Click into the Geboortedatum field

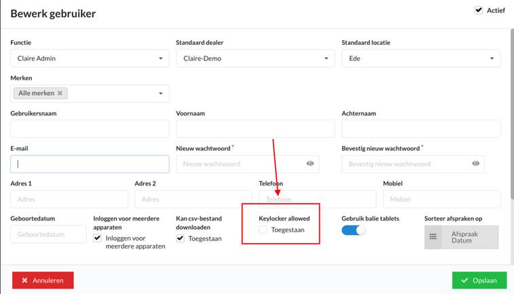click(48, 234)
